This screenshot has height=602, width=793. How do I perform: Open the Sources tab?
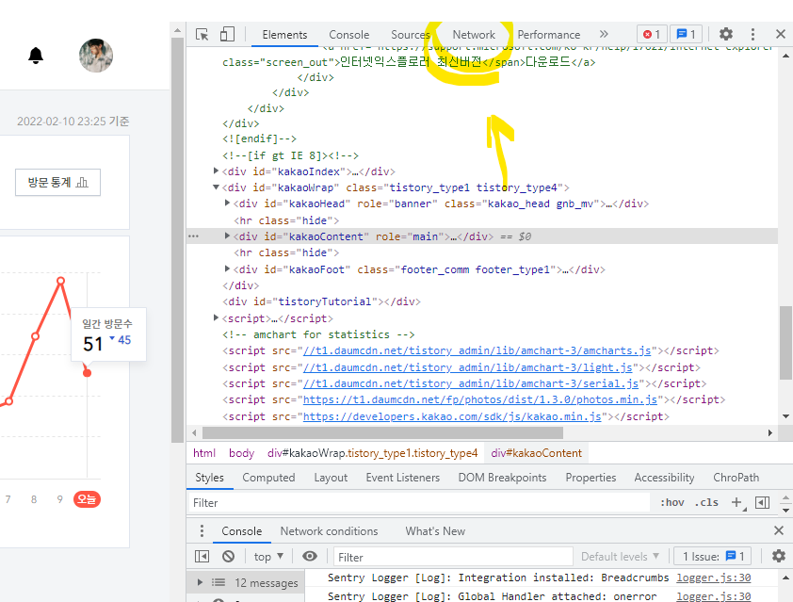[410, 35]
